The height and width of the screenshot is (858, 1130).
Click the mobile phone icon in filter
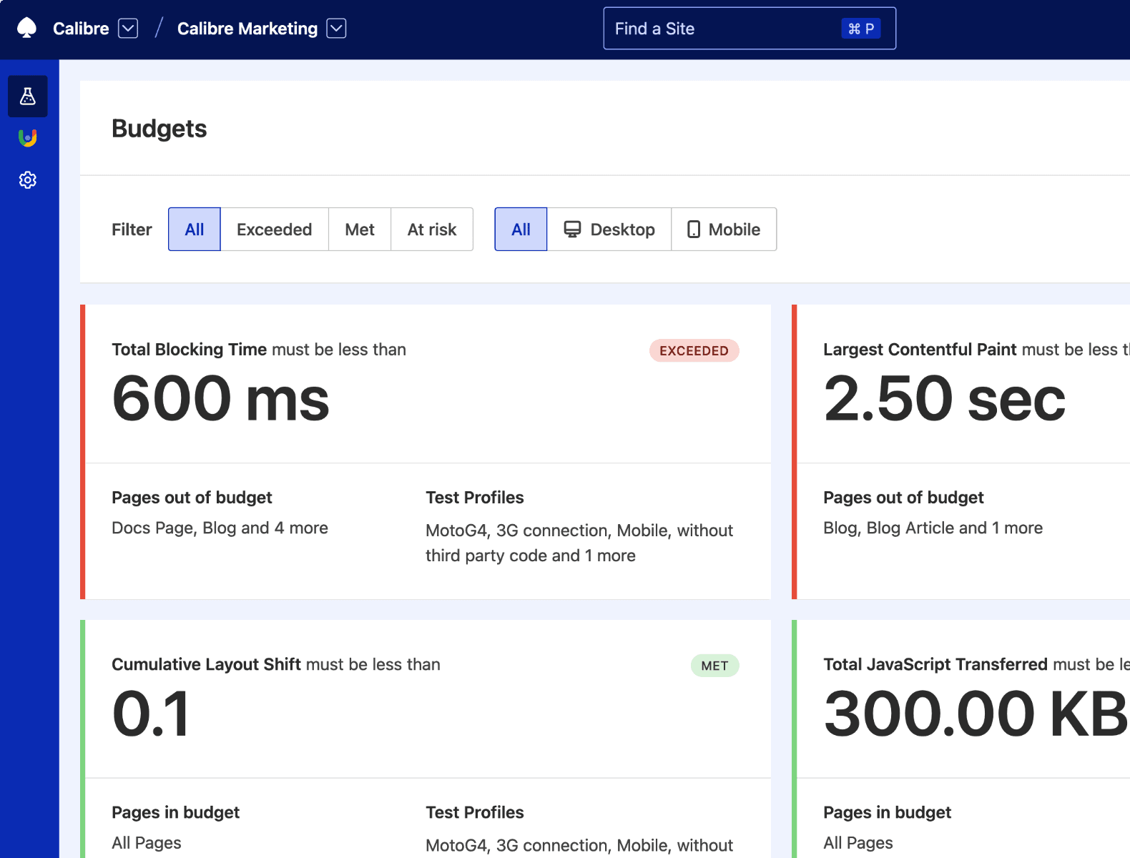coord(694,230)
